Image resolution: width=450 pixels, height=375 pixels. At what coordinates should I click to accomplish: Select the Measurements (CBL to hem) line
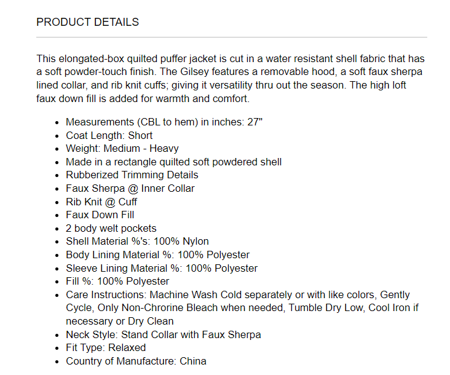pos(164,122)
